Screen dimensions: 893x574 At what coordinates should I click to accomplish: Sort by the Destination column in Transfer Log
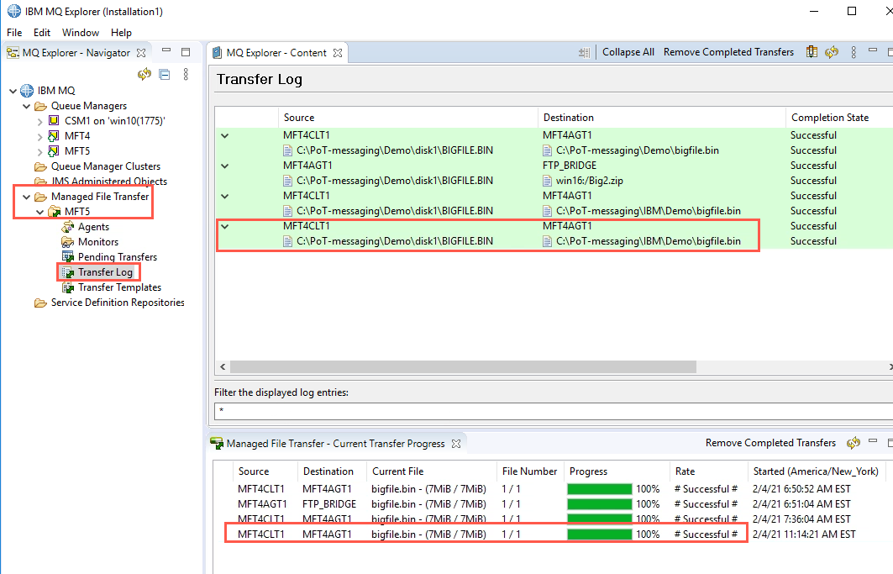(x=662, y=118)
